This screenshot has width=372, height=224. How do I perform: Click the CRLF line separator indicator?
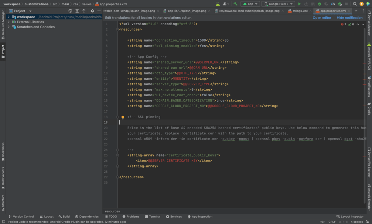(x=332, y=222)
